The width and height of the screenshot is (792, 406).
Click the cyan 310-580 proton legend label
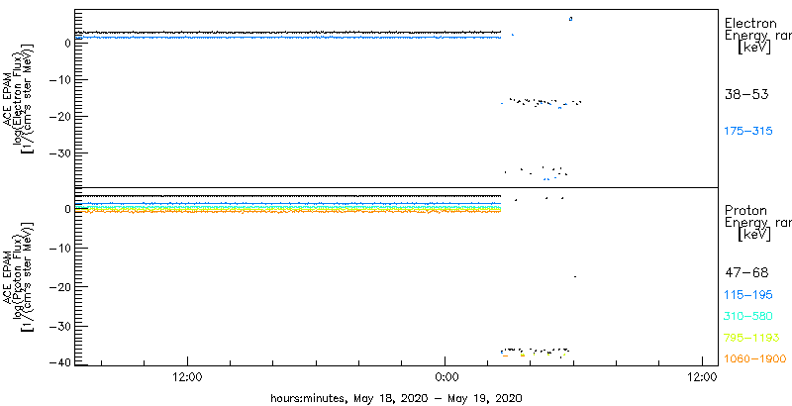pyautogui.click(x=748, y=317)
